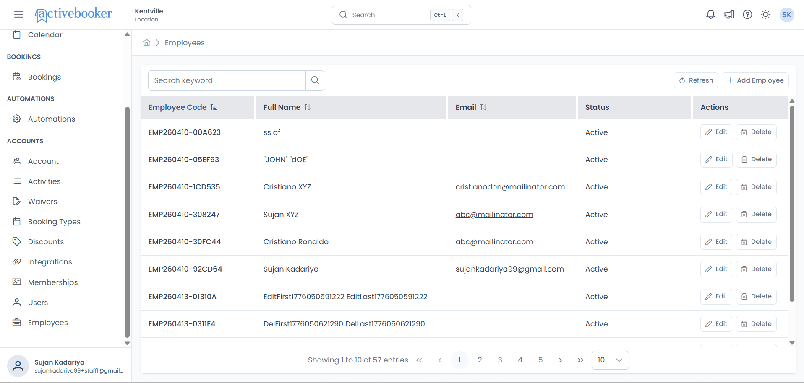The width and height of the screenshot is (804, 383).
Task: Open sujankadariya99@gmail.com email link
Action: tap(510, 269)
